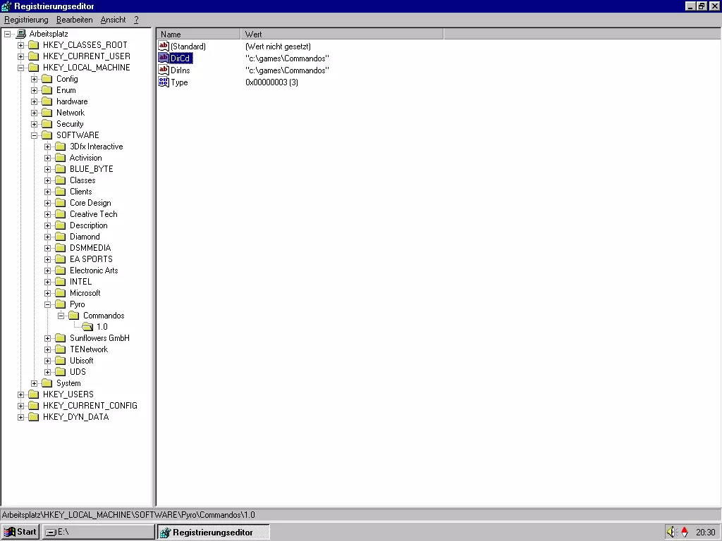Image resolution: width=722 pixels, height=541 pixels.
Task: Select the DSMMEDIA key
Action: (x=90, y=248)
